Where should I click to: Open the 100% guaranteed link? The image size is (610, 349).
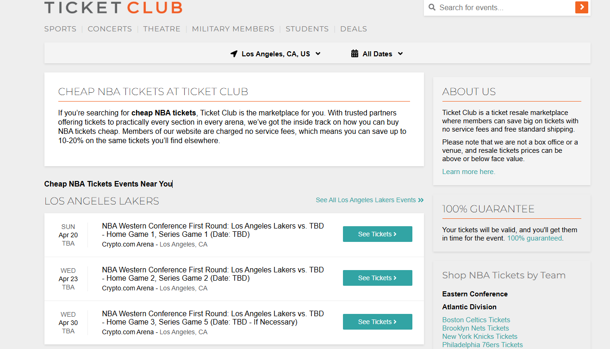pos(535,238)
